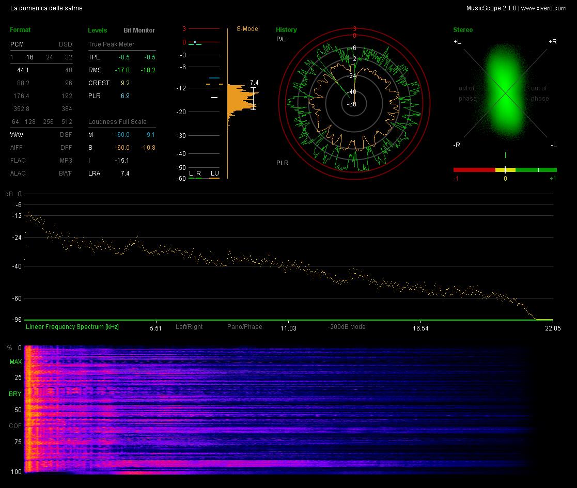This screenshot has height=488, width=577.
Task: Click the circular P/L history radar
Action: 354,104
